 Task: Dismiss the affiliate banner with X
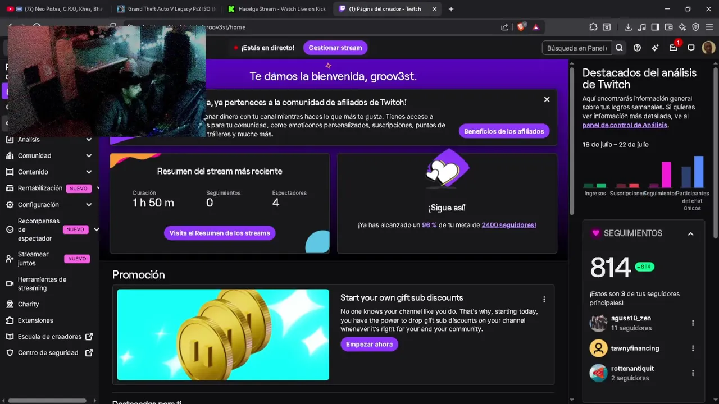pos(547,99)
